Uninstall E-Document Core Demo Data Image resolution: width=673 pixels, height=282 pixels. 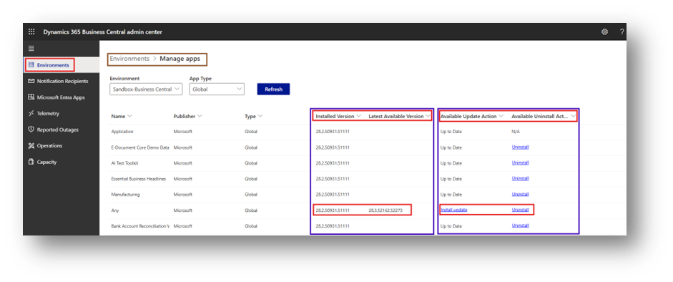[x=520, y=147]
